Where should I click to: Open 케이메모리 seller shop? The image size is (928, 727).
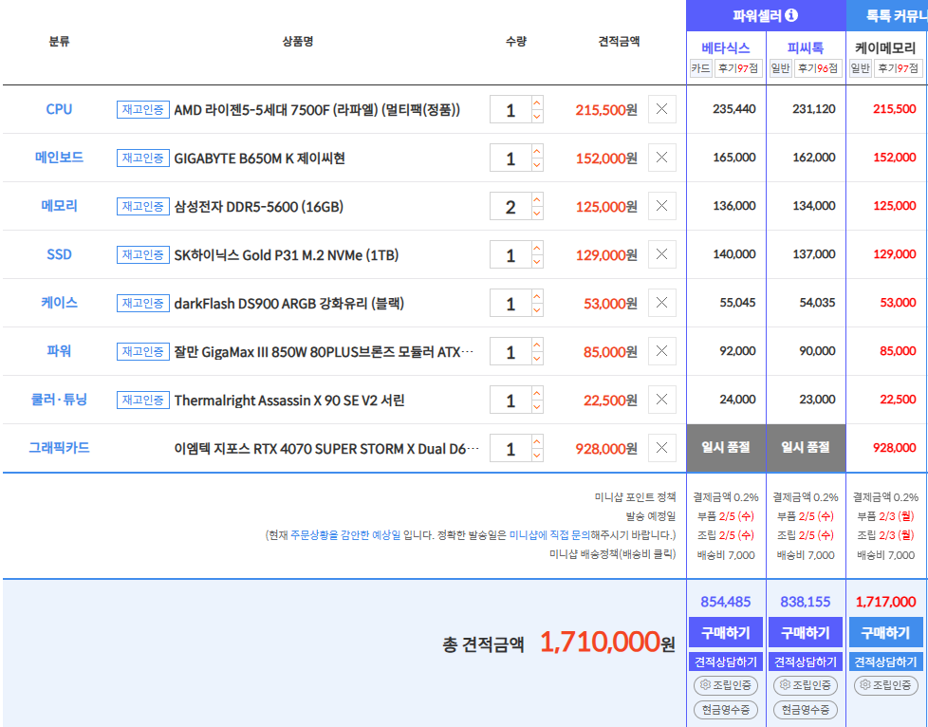pyautogui.click(x=886, y=48)
